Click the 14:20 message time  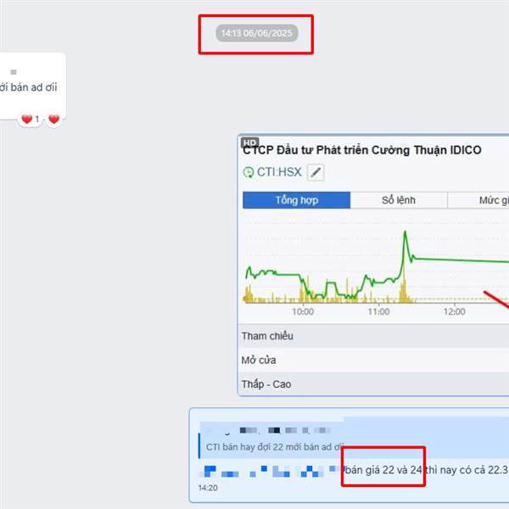click(208, 488)
